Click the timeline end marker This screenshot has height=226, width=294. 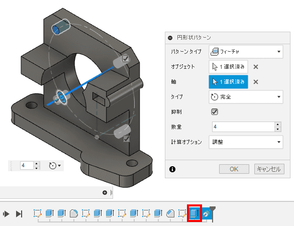[213, 213]
